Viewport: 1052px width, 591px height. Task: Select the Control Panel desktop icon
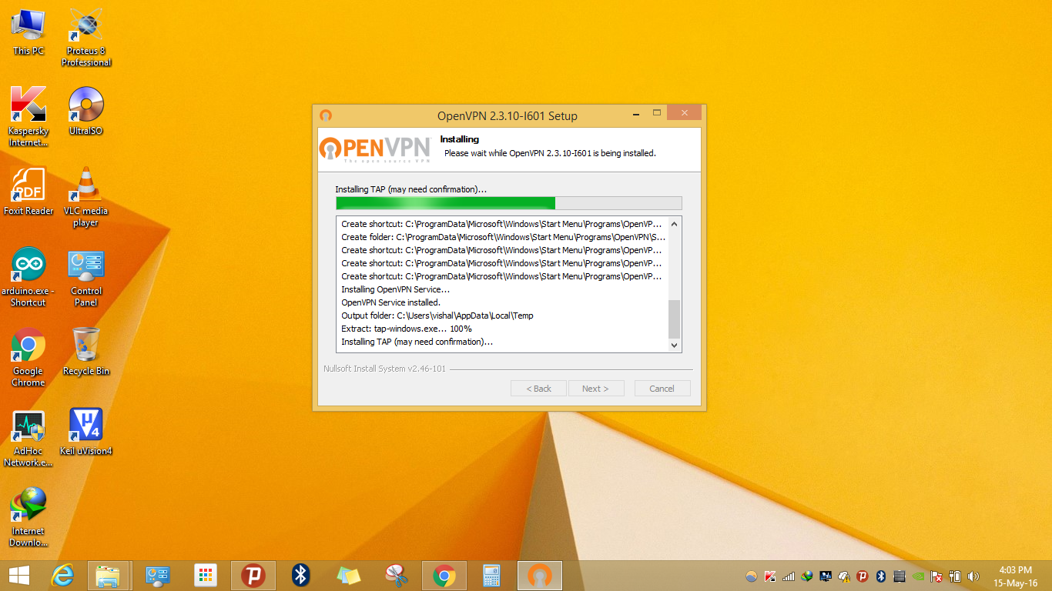tap(86, 277)
